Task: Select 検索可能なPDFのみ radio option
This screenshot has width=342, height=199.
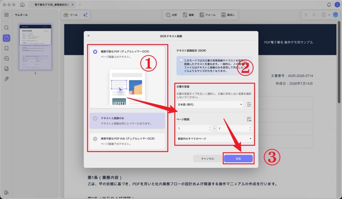Action: click(x=95, y=139)
